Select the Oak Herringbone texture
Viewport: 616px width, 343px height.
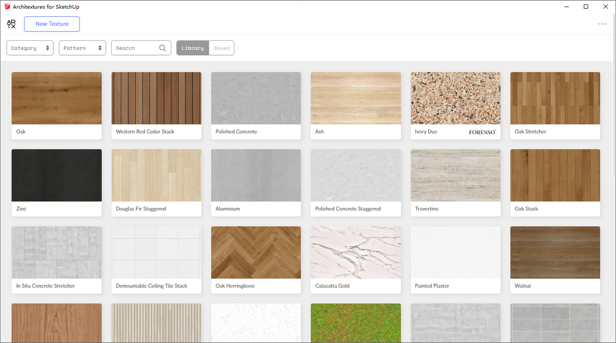coord(256,252)
